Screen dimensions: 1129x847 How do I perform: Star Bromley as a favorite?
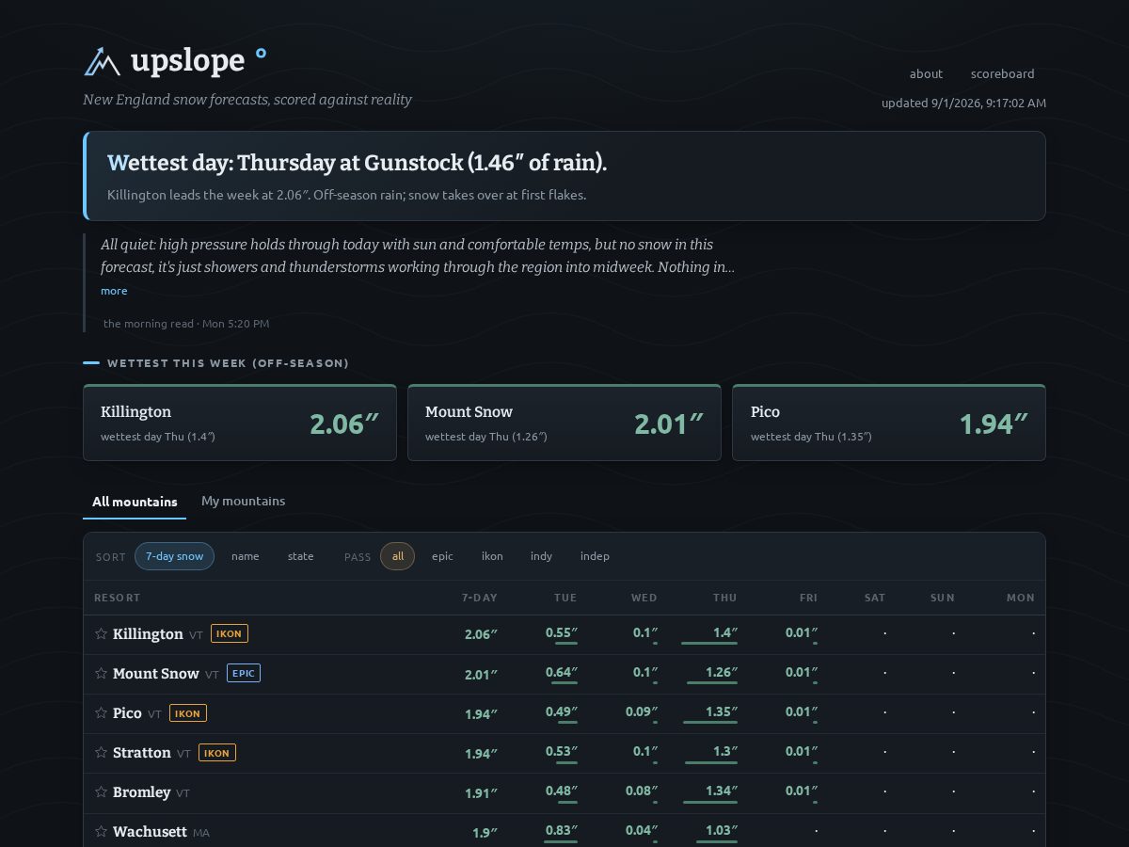(x=101, y=792)
